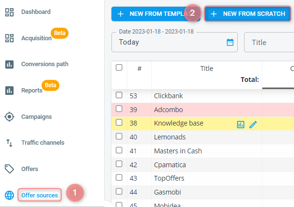The height and width of the screenshot is (207, 294).
Task: Click the Traffic channels arrows icon
Action: click(x=9, y=143)
